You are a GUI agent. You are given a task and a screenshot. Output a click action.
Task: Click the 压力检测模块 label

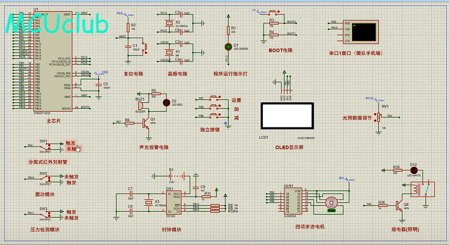45,230
